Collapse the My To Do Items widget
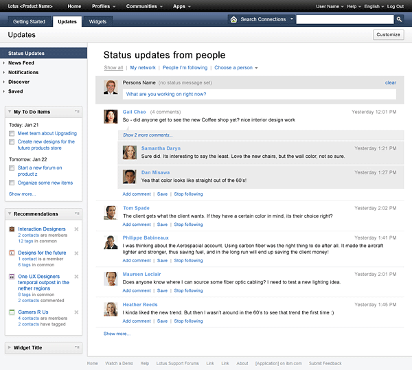Image resolution: width=412 pixels, height=370 pixels. pyautogui.click(x=10, y=111)
